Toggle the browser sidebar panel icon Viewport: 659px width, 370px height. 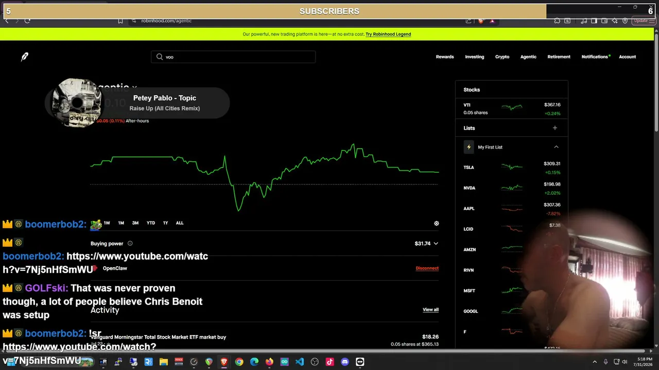pyautogui.click(x=594, y=21)
